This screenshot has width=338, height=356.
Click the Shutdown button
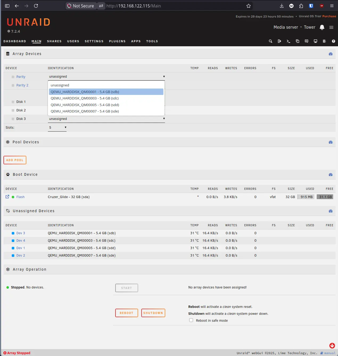click(153, 313)
